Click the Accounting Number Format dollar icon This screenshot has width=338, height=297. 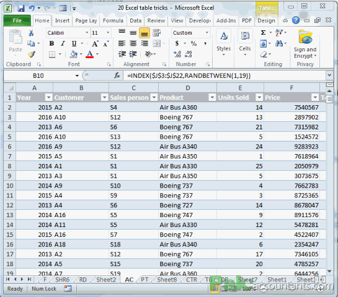177,44
